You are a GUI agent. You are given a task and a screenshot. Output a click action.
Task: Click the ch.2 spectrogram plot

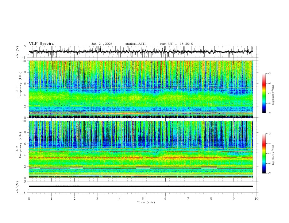click(x=141, y=149)
